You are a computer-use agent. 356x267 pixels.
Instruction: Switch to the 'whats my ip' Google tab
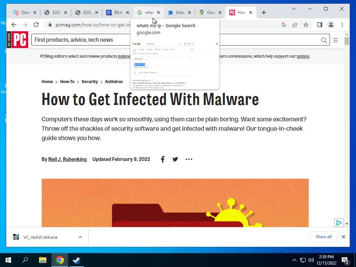[146, 13]
